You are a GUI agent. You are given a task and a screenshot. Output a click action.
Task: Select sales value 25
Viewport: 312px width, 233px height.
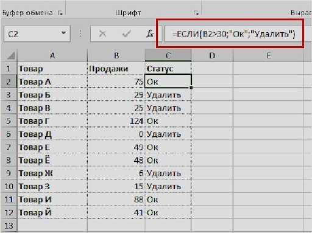pyautogui.click(x=116, y=108)
